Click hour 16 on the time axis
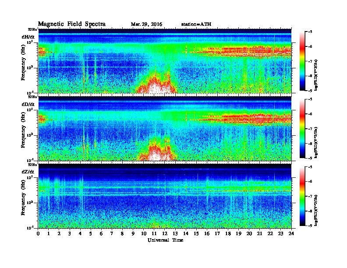The width and height of the screenshot is (347, 268). [207, 234]
